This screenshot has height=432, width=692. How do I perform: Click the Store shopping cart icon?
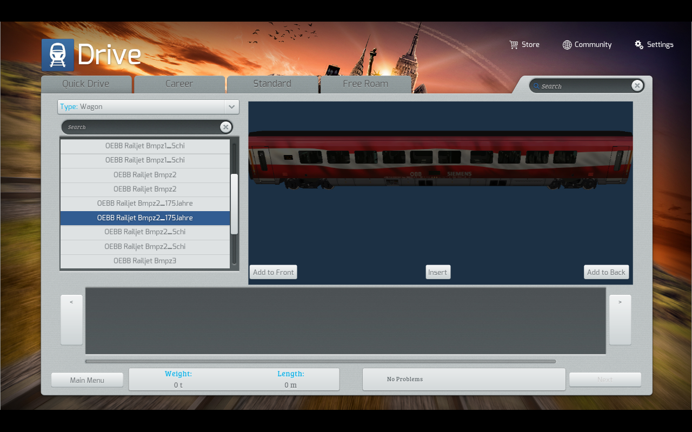pyautogui.click(x=514, y=45)
